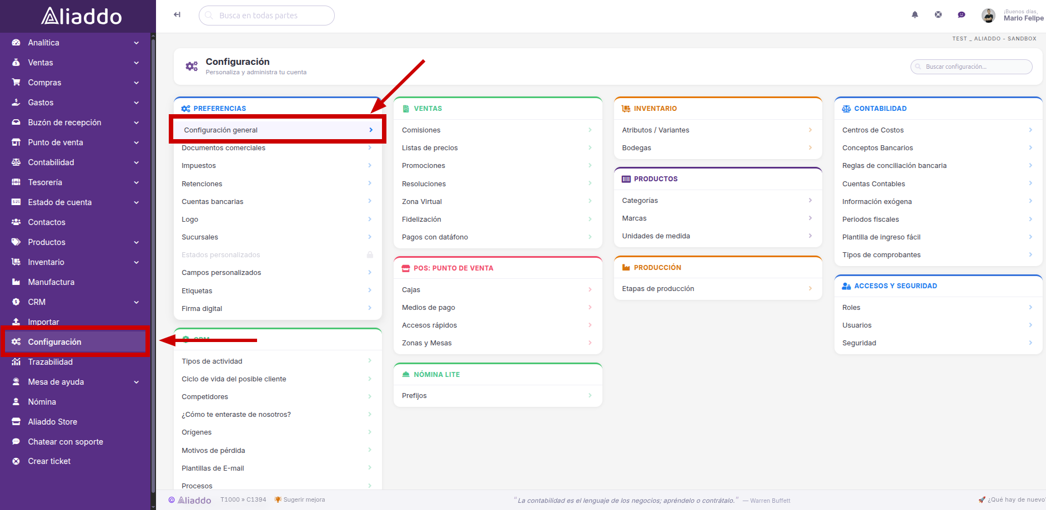Expand the Mesa de ayuda sidebar chevron

[x=137, y=382]
